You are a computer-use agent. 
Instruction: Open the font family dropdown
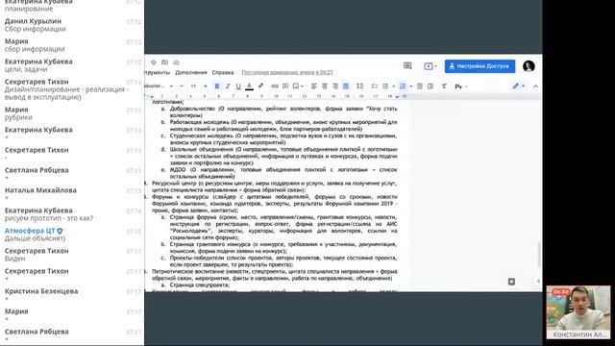[x=159, y=86]
